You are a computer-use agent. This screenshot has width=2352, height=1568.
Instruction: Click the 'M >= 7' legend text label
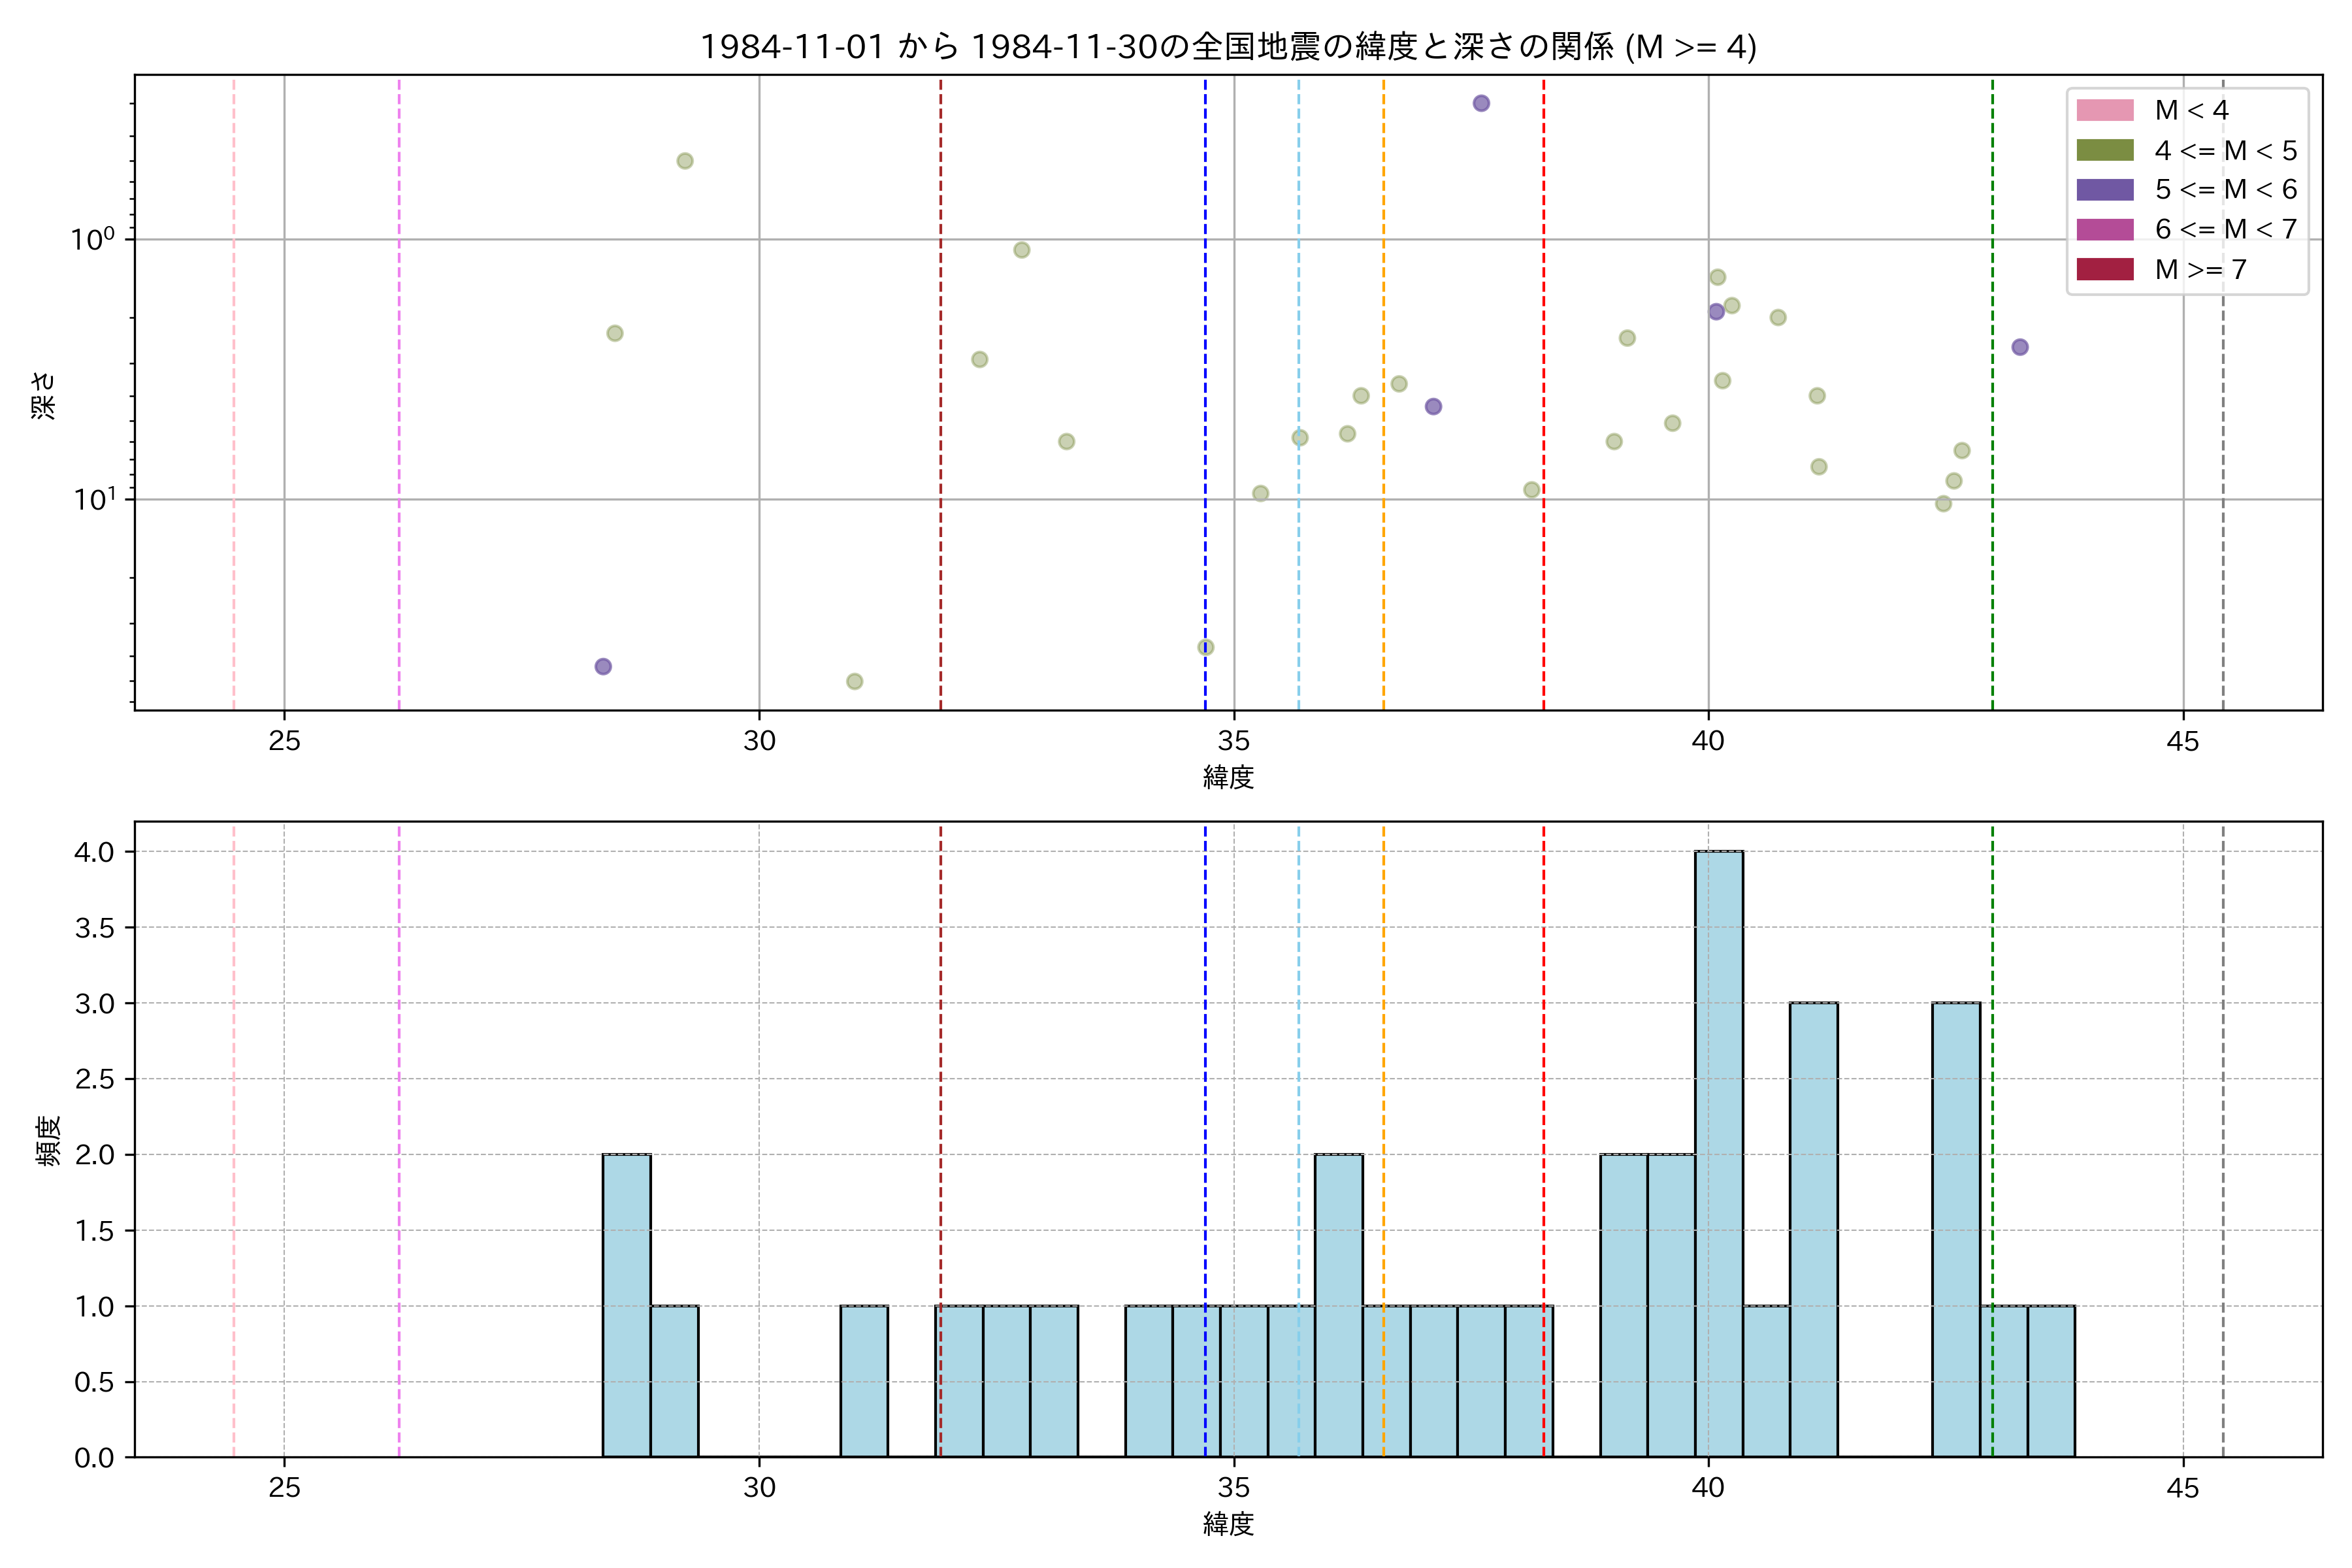tap(2200, 269)
